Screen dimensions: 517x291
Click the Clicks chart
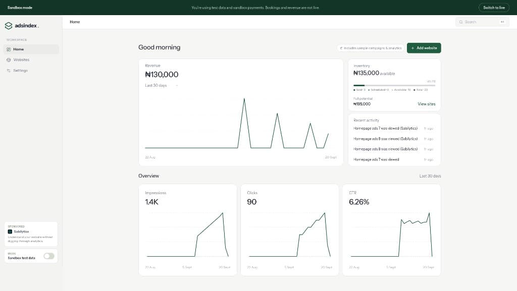[289, 235]
